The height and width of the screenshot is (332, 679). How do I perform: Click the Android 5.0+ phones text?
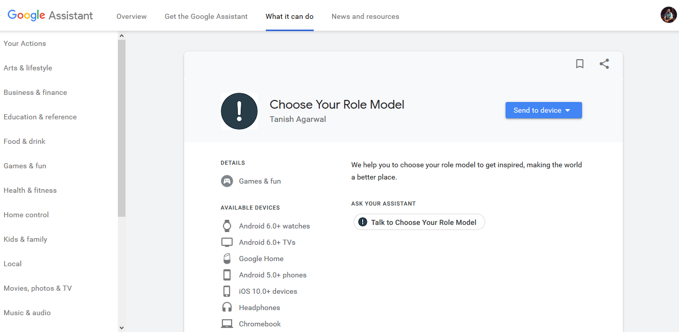[x=273, y=275]
